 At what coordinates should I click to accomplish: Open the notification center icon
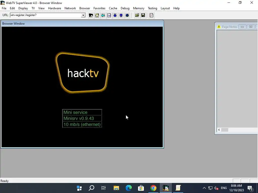coord(250,188)
